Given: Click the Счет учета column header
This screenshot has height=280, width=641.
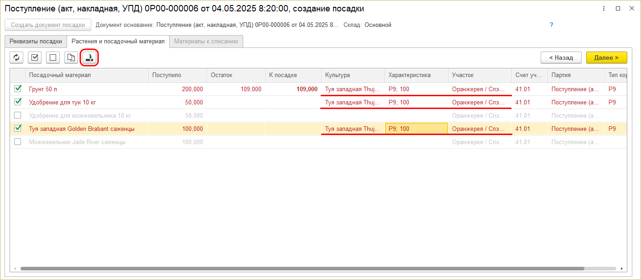Looking at the screenshot, I should pyautogui.click(x=529, y=75).
